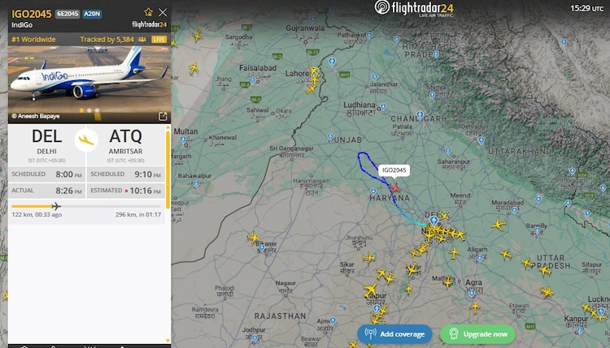The image size is (610, 348).
Task: Click the A20N aircraft type badge
Action: [92, 14]
